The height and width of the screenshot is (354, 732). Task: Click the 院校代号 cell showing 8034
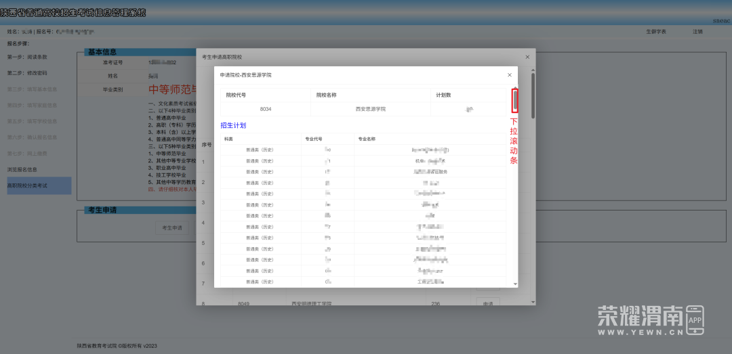(x=265, y=109)
